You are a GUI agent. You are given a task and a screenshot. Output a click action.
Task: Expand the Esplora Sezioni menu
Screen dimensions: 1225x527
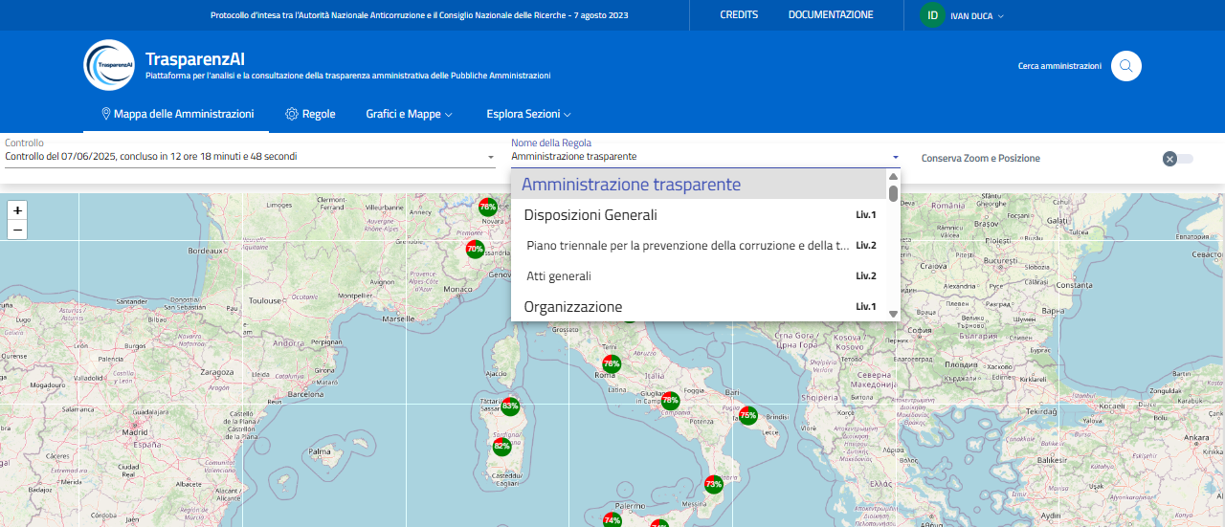pyautogui.click(x=528, y=114)
